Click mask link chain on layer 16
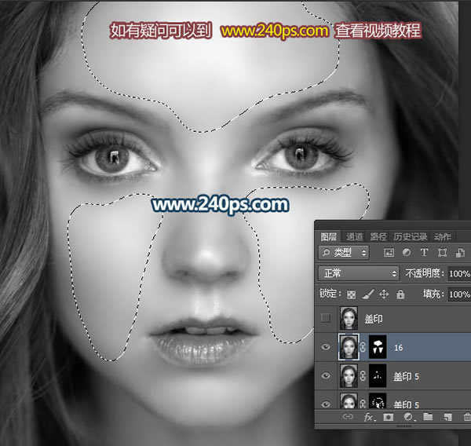The image size is (471, 446). point(363,347)
